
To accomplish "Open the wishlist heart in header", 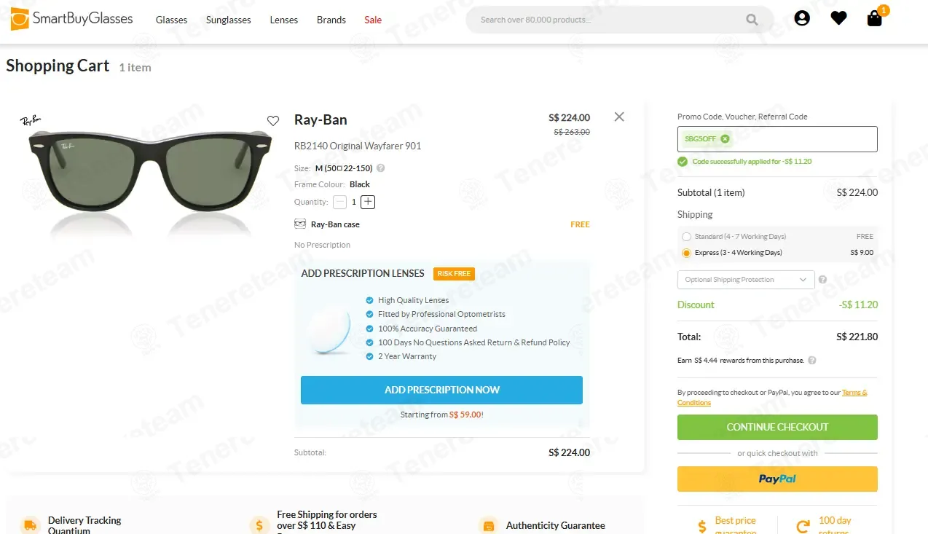I will (x=838, y=18).
